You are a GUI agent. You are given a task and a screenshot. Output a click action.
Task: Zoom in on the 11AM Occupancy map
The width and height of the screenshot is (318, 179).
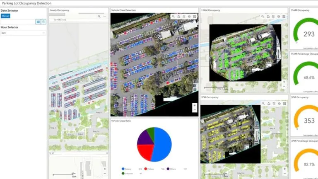click(x=284, y=82)
